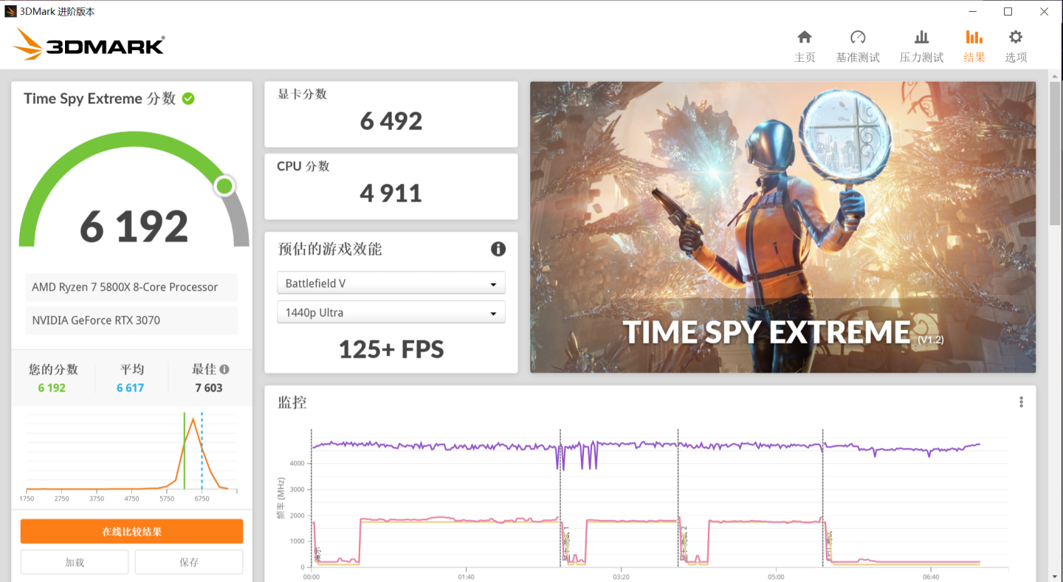Open monitoring panel three-dot menu

1021,402
